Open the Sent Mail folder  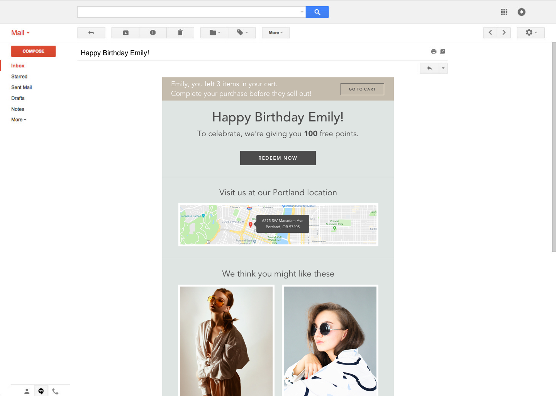[x=22, y=87]
